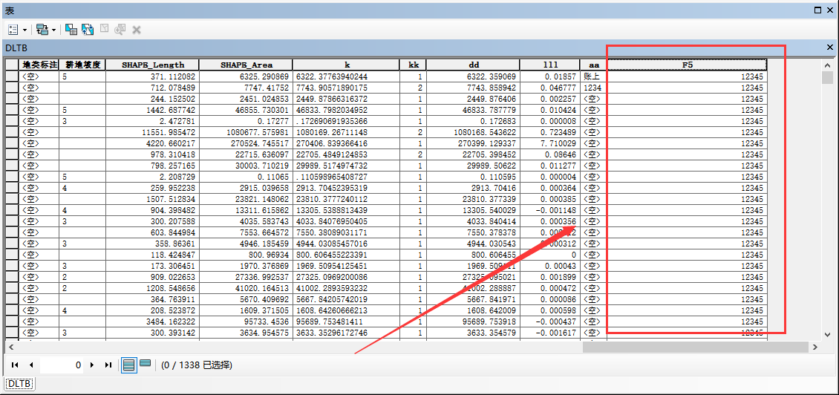The image size is (839, 395).
Task: Jump to the last record
Action: point(108,365)
